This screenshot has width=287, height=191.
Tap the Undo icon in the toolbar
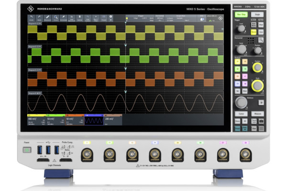pos(31,18)
